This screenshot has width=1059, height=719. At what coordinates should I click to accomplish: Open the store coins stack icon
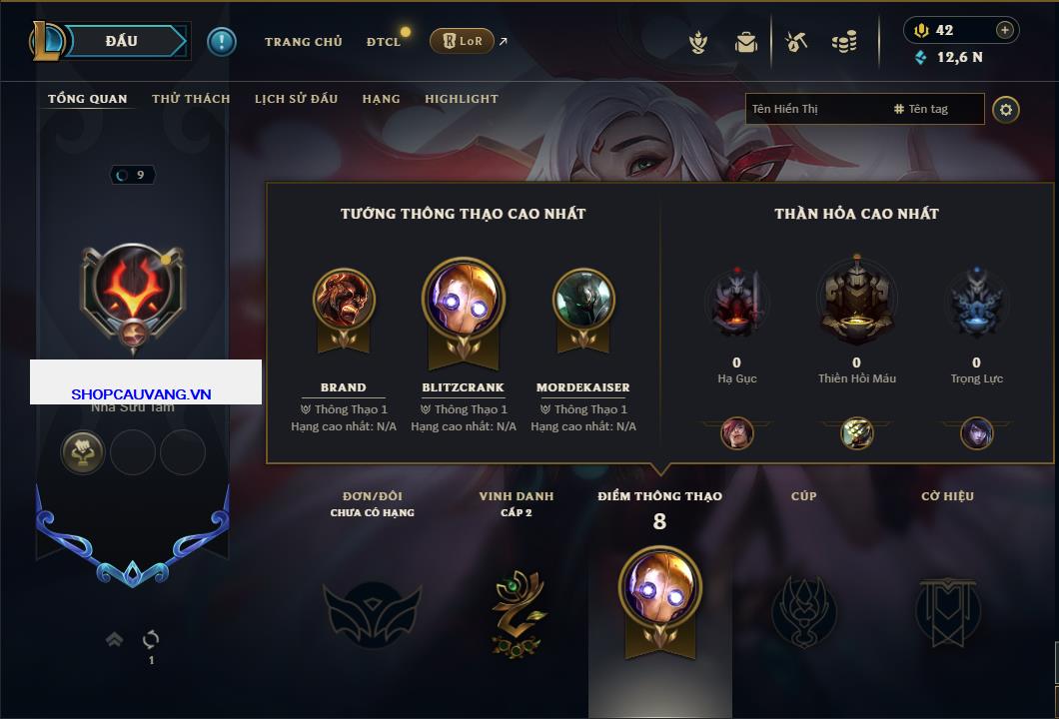[844, 43]
